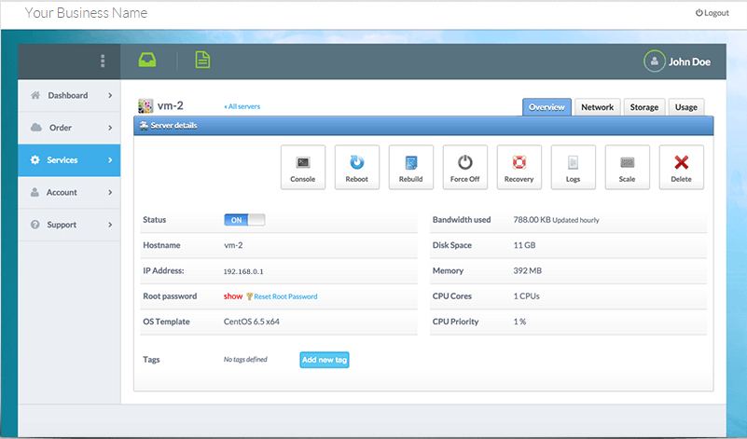Open the Scale server icon
747x439 pixels.
[627, 168]
